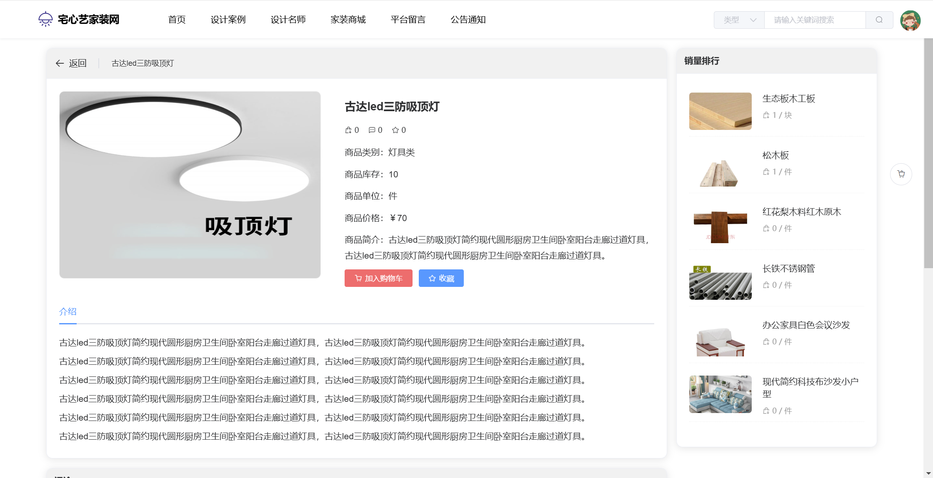Open the user avatar in header
The height and width of the screenshot is (478, 933).
910,20
